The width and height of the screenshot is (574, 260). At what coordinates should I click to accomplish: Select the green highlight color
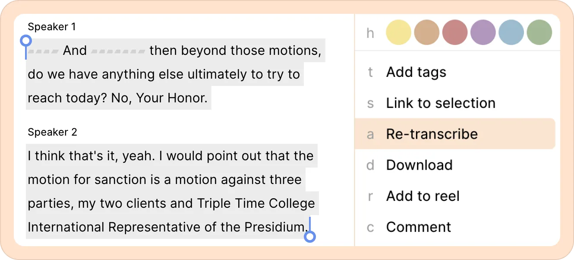click(x=539, y=32)
